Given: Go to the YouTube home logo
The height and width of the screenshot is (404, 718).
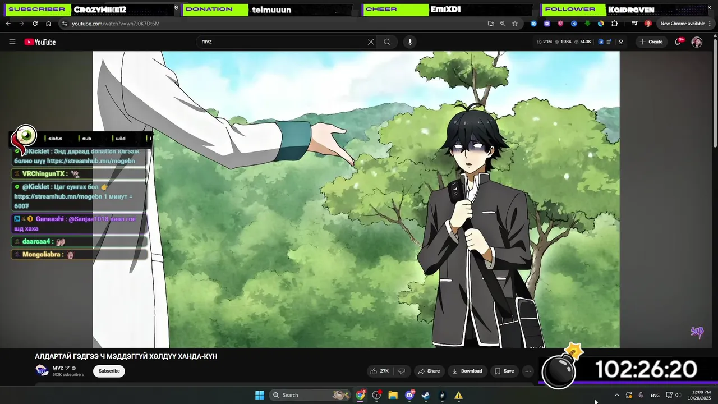Looking at the screenshot, I should pos(40,42).
